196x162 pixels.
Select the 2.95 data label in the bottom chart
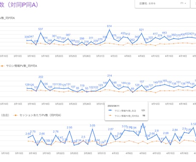click(69, 127)
